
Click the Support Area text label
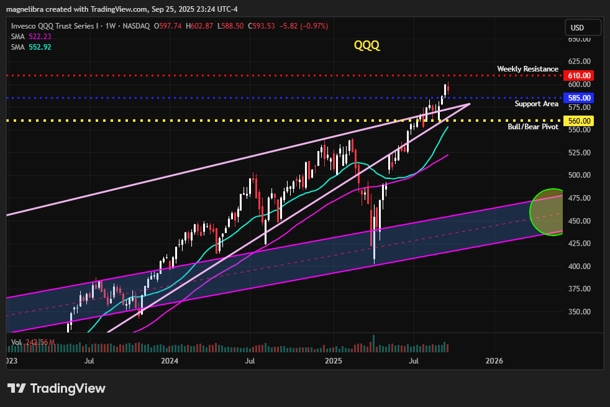[x=537, y=104]
